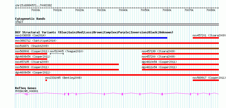226x108 pixels.
Task: Open the esv2331045 (Bentley2008) label
Action: coord(63,78)
